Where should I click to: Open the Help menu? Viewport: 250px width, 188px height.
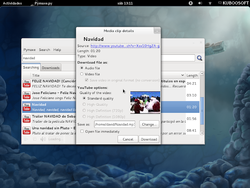57,50
